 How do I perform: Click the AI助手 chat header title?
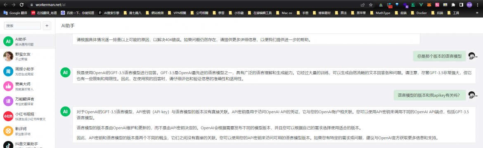click(68, 26)
